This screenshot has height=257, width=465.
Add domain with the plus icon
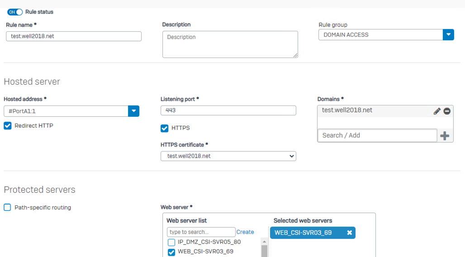445,136
